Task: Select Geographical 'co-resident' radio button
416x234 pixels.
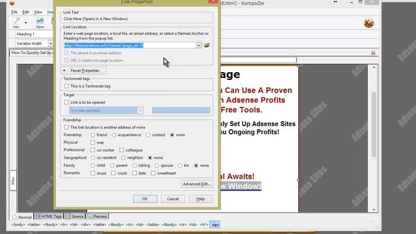Action: (92, 157)
